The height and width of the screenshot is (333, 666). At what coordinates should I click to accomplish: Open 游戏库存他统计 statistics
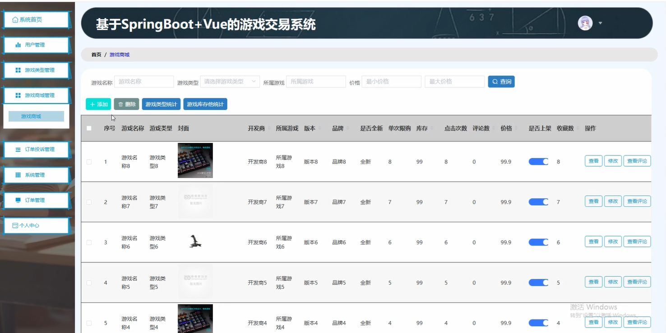[205, 104]
